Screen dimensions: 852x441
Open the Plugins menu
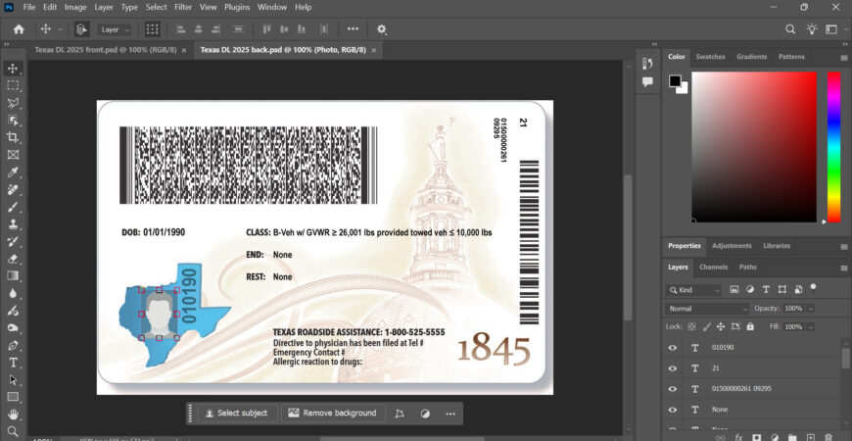pos(237,7)
